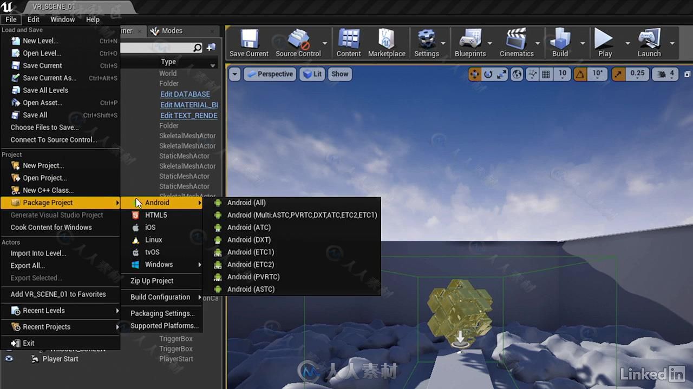Click the add filter icon beside outliner search
The width and height of the screenshot is (693, 389).
coord(211,48)
